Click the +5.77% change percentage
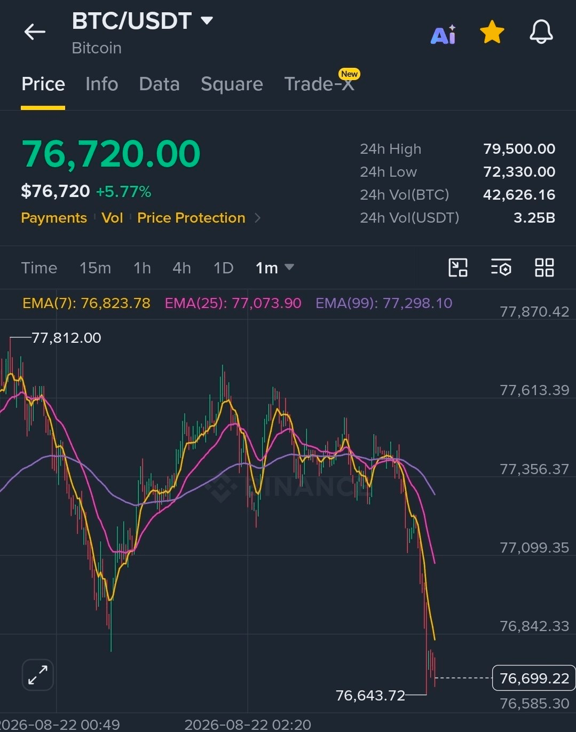This screenshot has height=732, width=576. click(x=123, y=192)
